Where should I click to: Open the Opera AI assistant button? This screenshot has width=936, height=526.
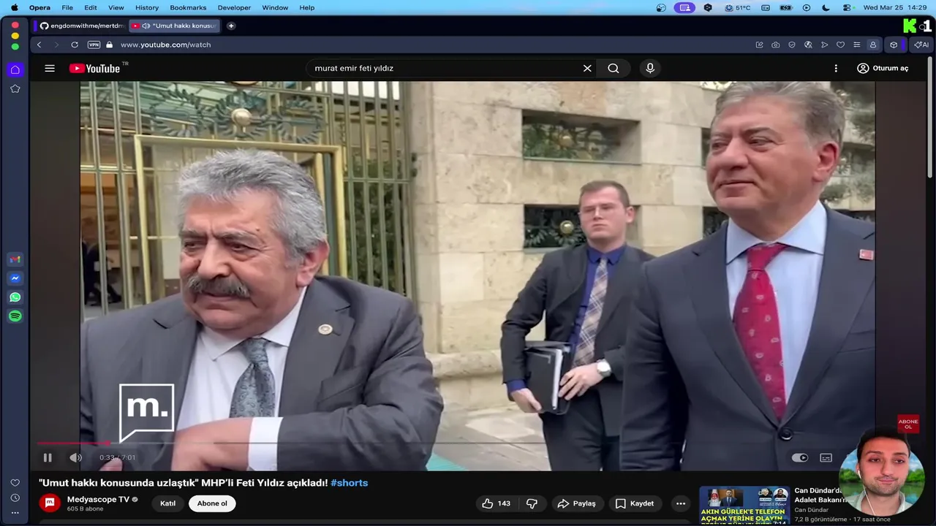tap(921, 45)
